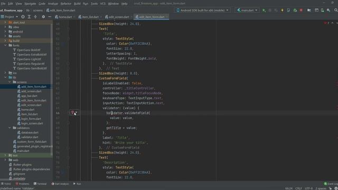The width and height of the screenshot is (338, 190).
Task: Click the red quick-fix bulb at line 66
Action: coord(73,112)
